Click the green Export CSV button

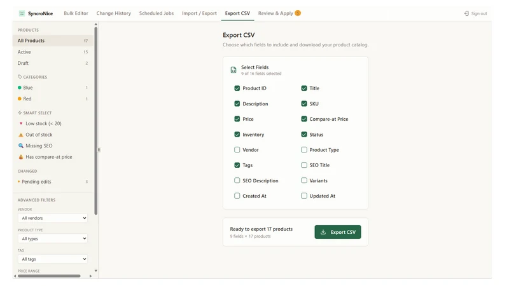coord(338,232)
